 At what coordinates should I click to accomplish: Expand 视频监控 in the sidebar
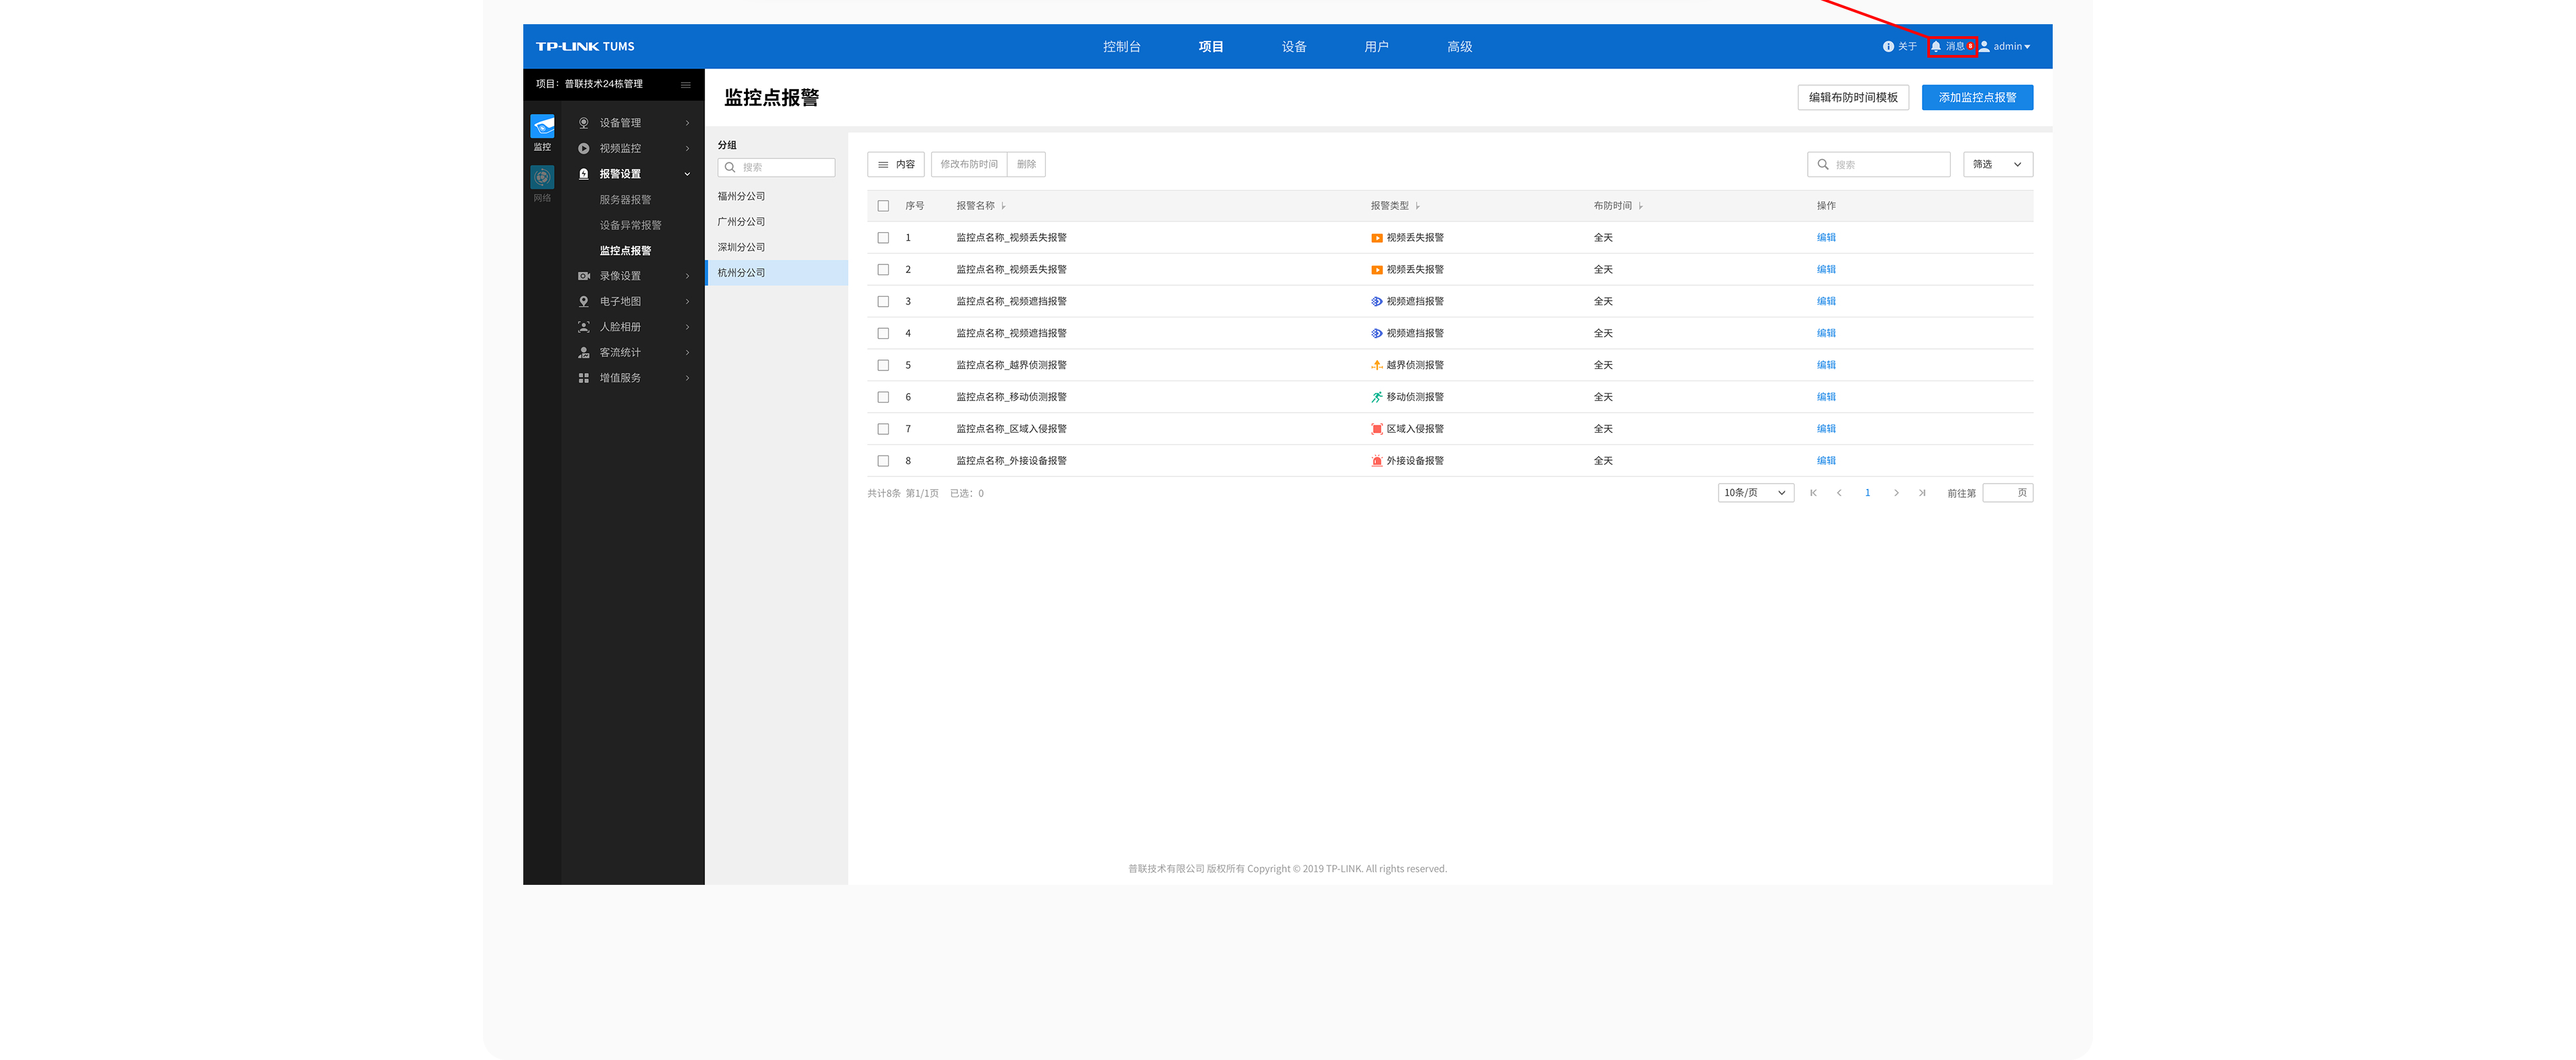click(x=687, y=148)
